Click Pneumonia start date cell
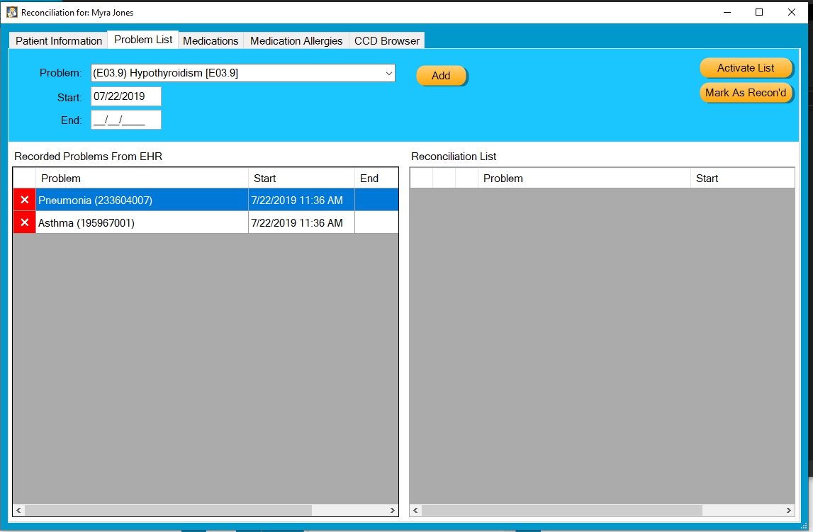The image size is (813, 532). coord(301,200)
